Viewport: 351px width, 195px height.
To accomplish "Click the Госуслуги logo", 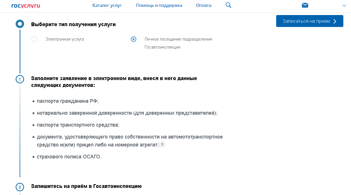I will tap(26, 6).
